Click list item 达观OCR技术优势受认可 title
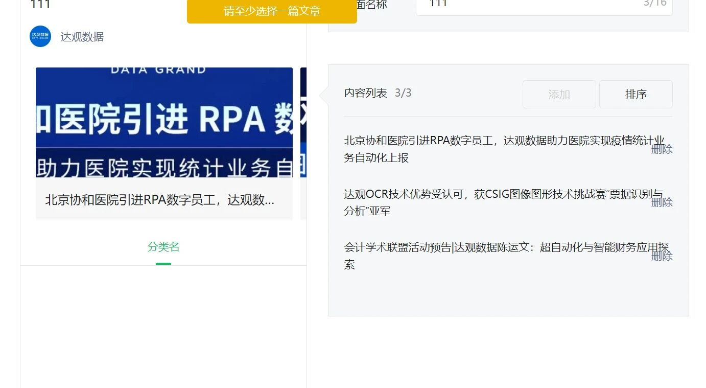 click(x=504, y=202)
